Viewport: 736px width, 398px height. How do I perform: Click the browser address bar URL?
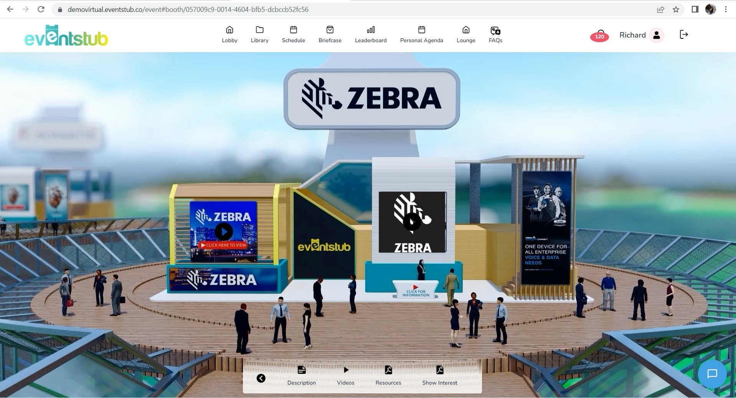pos(188,10)
